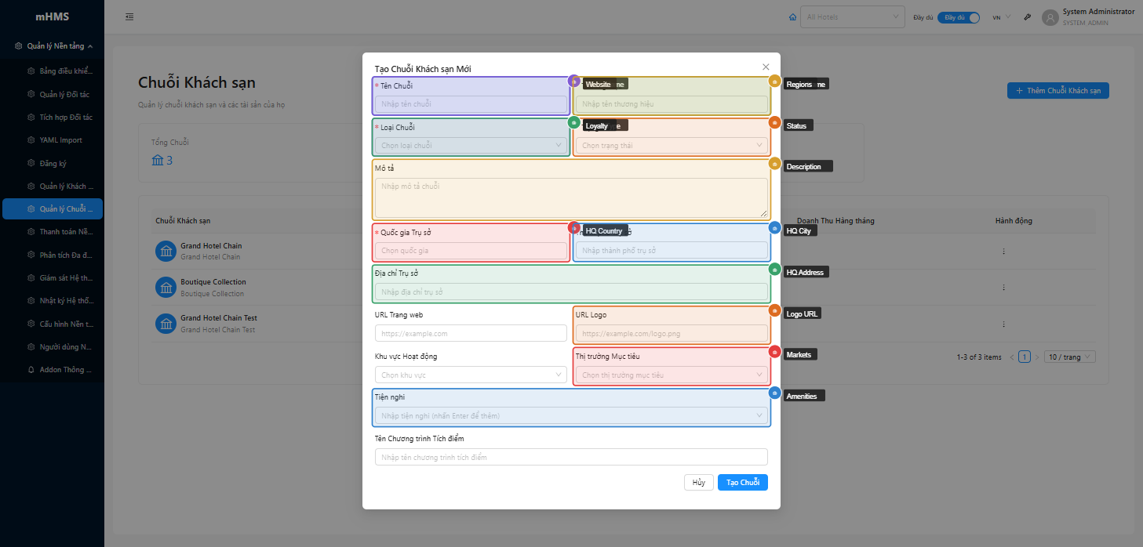Click the Tên Chương trình Tích điểm field
The height and width of the screenshot is (547, 1143).
pos(570,457)
